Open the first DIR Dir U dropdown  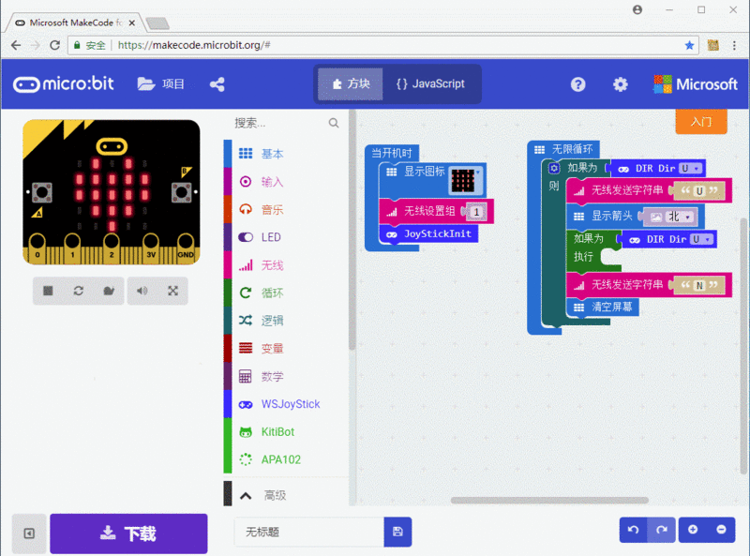691,169
